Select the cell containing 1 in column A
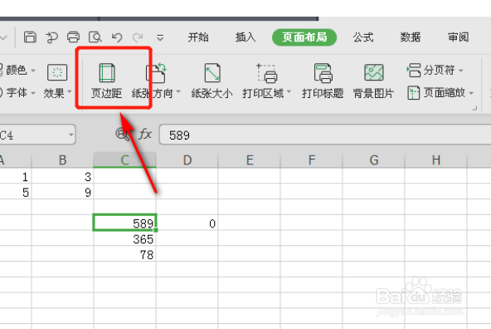Screen dimensions: 491x329 (16, 176)
